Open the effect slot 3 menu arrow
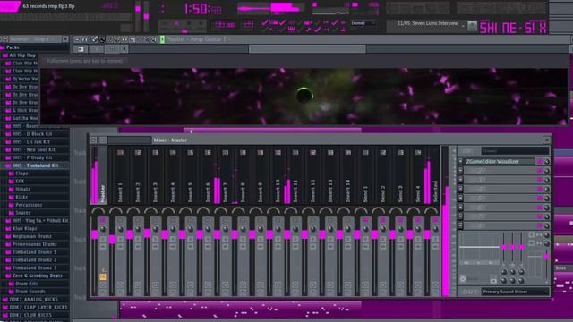This screenshot has height=322, width=573. pyautogui.click(x=460, y=180)
